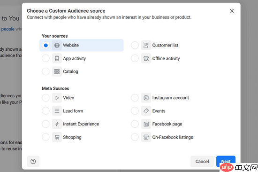Viewport: 258px width, 172px height.
Task: Click the 'Lead form' label text
Action: coord(73,111)
